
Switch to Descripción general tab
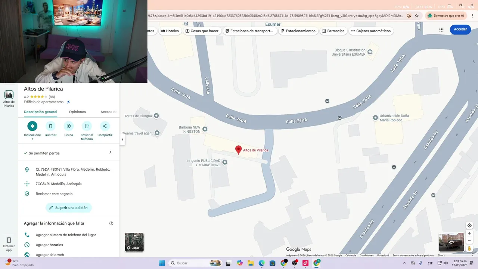tap(40, 112)
